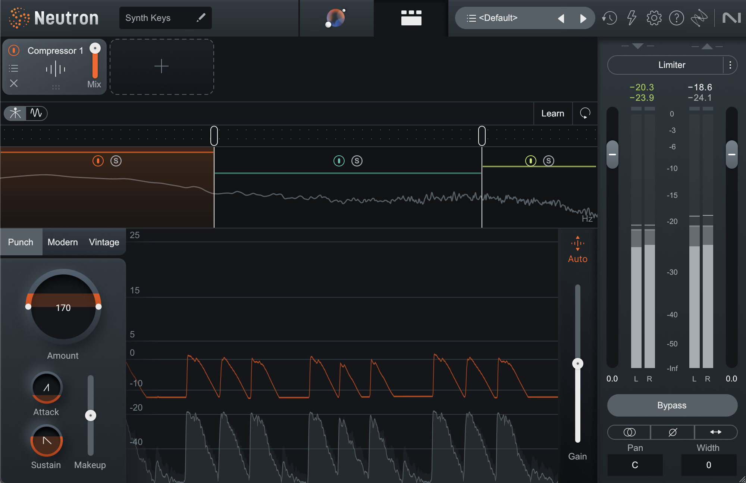Power off the Compressor 1 module
This screenshot has width=746, height=483.
(13, 50)
